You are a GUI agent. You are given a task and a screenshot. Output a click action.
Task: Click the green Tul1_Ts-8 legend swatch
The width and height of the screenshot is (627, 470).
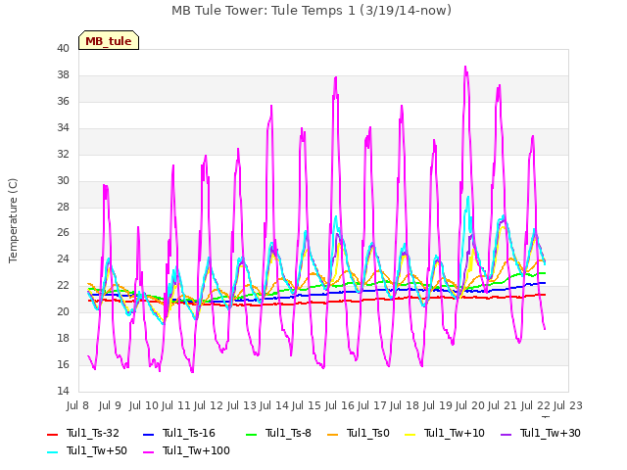pos(251,435)
